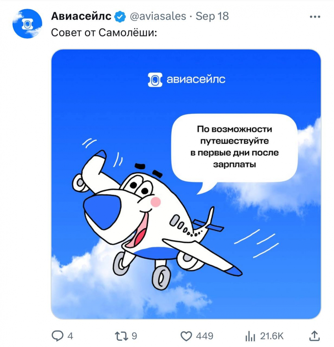Click the like count 449
This screenshot has height=347, width=334.
[204, 336]
